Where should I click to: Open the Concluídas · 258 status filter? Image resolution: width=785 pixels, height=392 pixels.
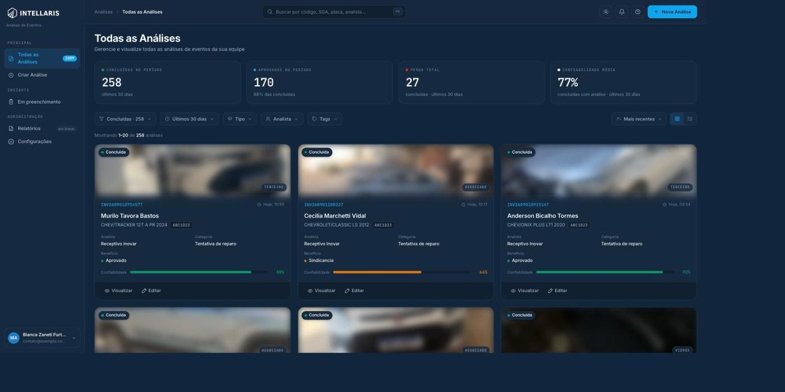pyautogui.click(x=125, y=119)
